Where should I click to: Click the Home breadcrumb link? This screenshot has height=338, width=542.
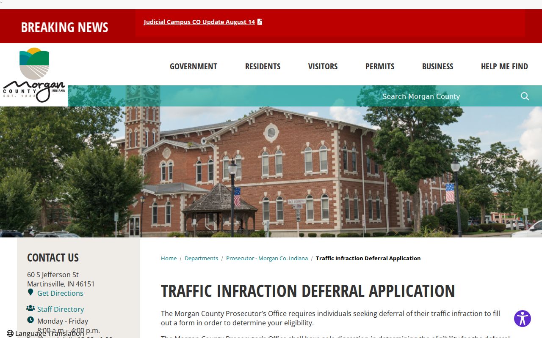pyautogui.click(x=169, y=258)
